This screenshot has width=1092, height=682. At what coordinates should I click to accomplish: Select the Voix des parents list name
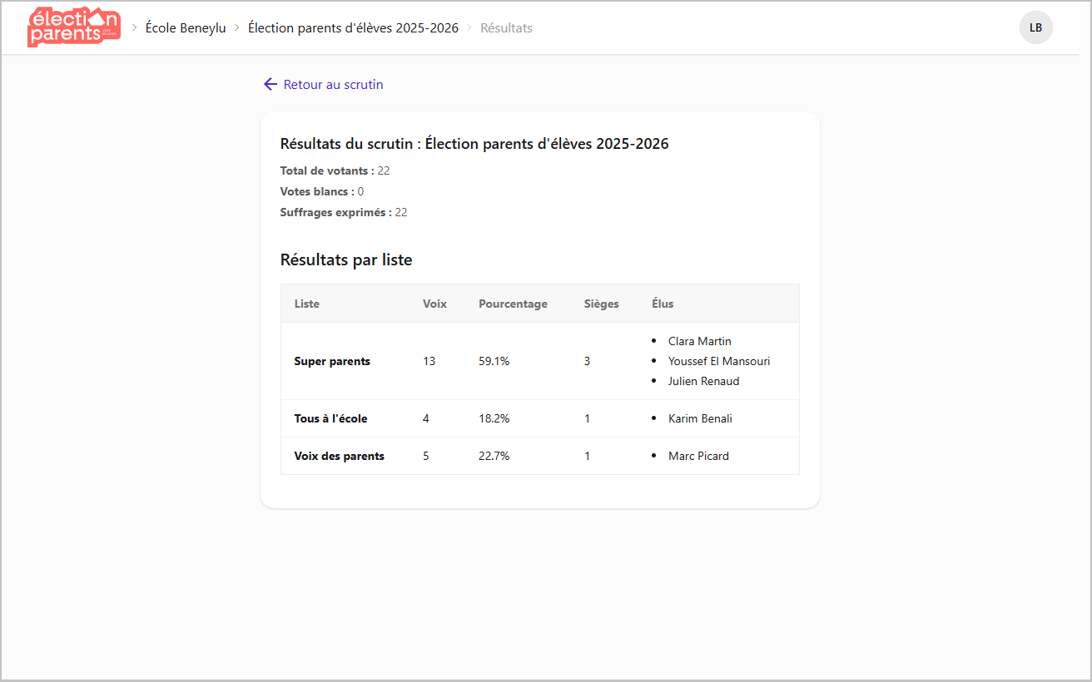(x=339, y=456)
